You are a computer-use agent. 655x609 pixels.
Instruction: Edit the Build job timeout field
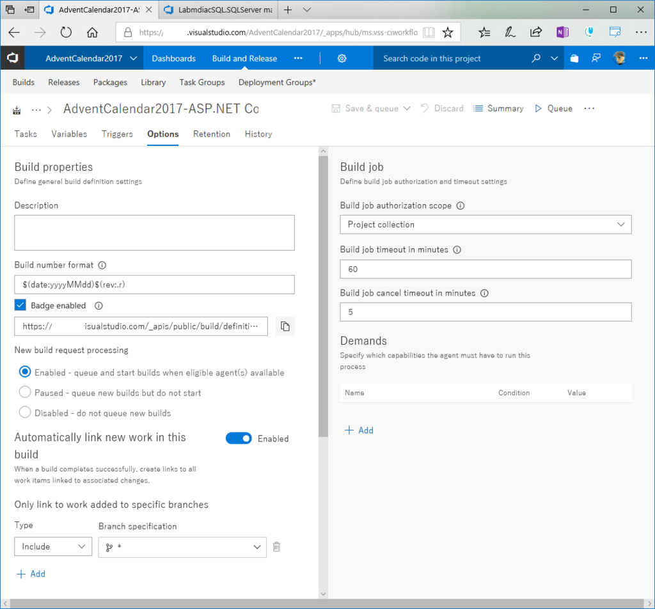[x=486, y=269]
